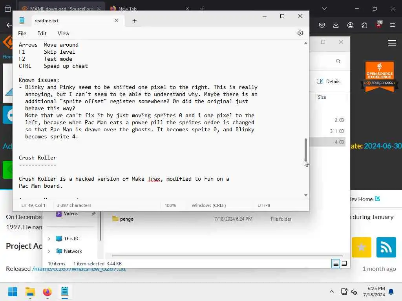402x301 pixels.
Task: Click the Notepad scroll down arrow
Action: (305, 195)
